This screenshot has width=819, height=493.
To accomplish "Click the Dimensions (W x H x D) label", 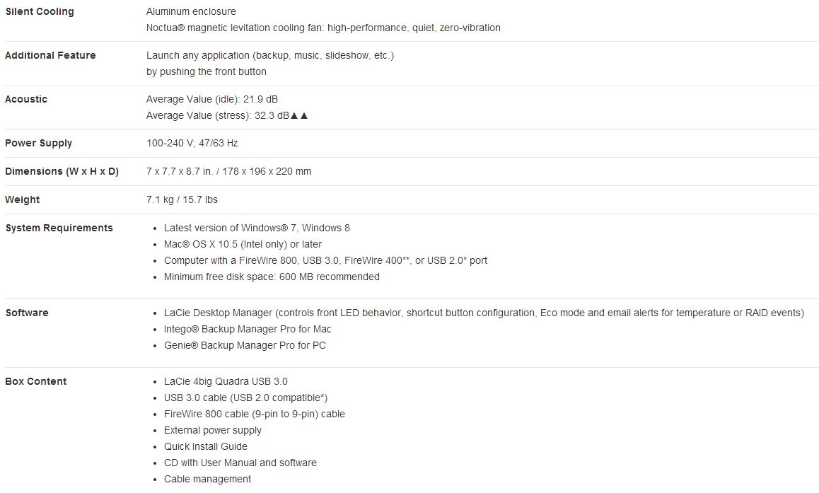I will pyautogui.click(x=62, y=171).
